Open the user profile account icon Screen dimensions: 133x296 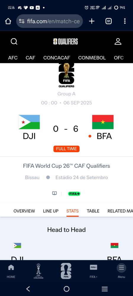118,41
